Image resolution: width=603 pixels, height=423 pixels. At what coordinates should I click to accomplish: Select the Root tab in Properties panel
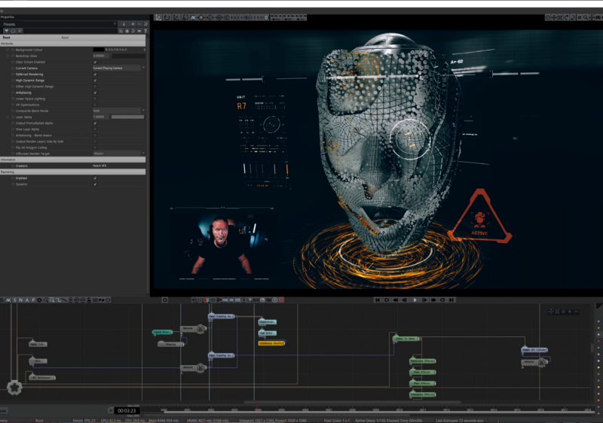7,37
